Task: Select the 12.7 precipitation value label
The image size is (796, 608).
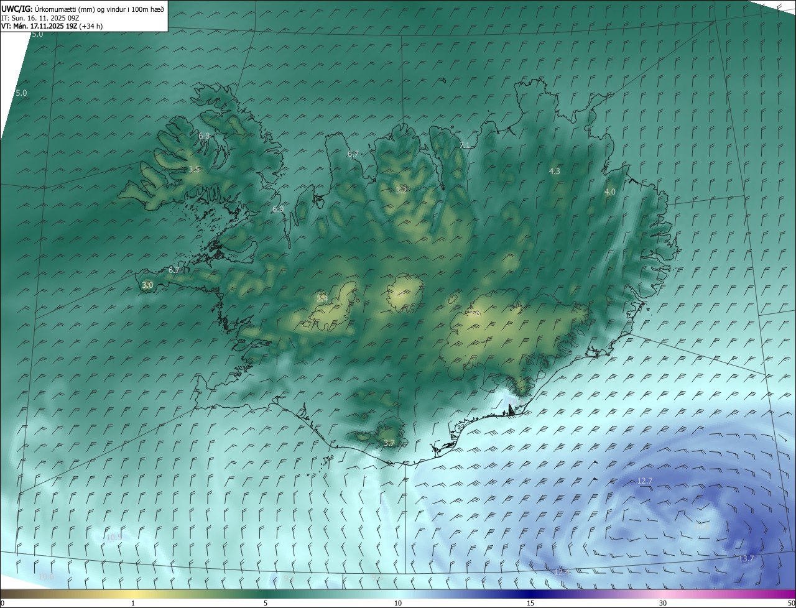Action: (x=646, y=481)
